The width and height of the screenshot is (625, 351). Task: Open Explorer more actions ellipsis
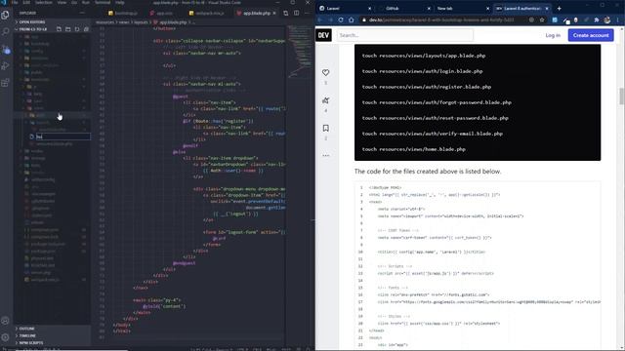click(82, 13)
